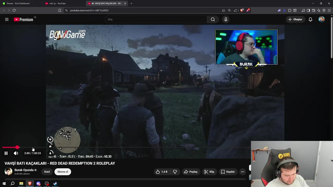Click the purple ghost extension icon
Image resolution: width=333 pixels, height=187 pixels.
coord(279,10)
